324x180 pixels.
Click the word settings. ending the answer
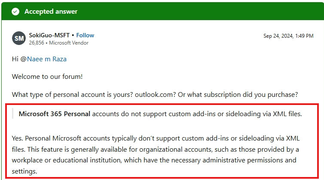[x=24, y=171]
